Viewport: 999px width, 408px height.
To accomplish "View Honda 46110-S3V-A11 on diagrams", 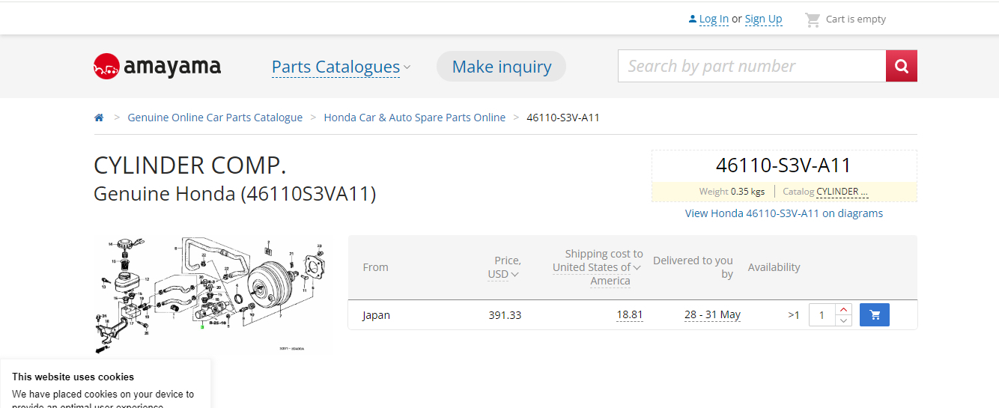I will pos(783,213).
